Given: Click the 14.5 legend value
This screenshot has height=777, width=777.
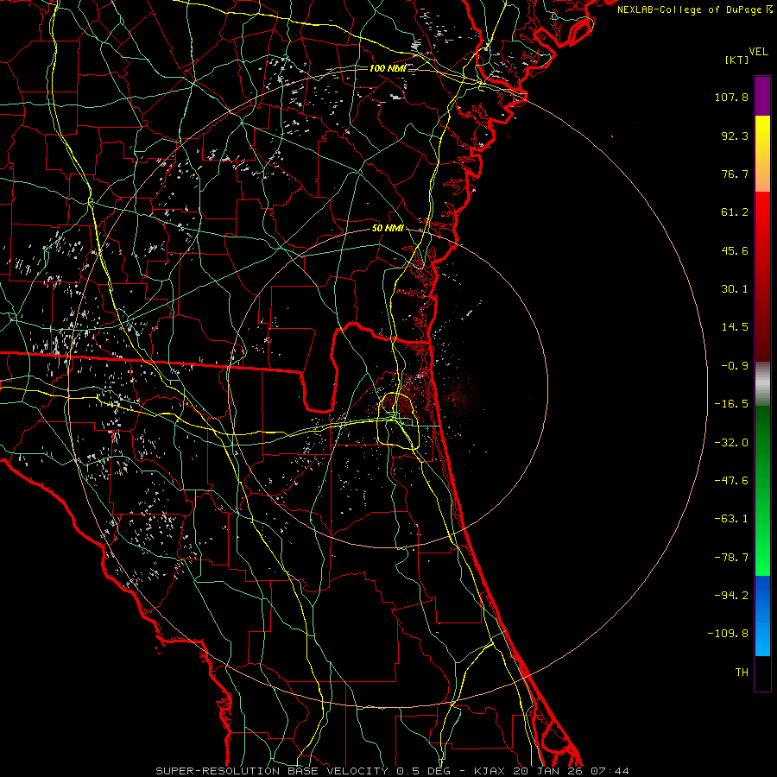Looking at the screenshot, I should pos(735,327).
